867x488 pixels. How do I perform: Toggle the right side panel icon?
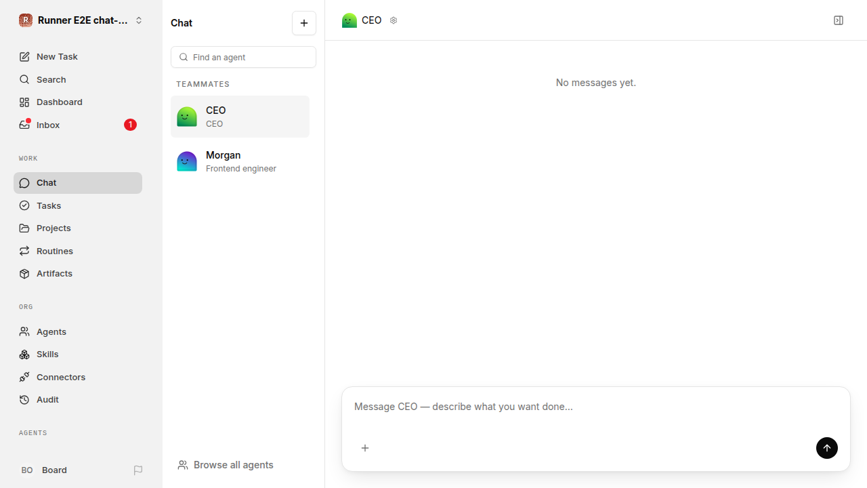tap(839, 20)
